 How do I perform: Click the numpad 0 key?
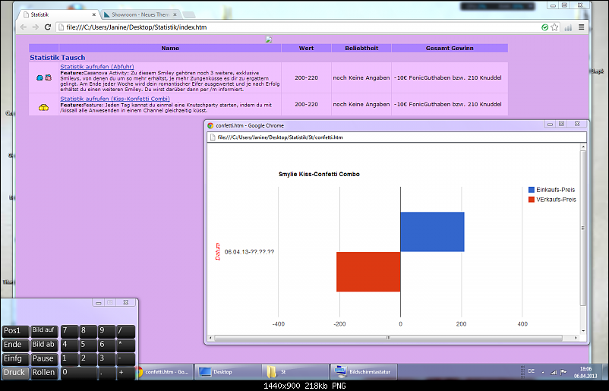(x=78, y=373)
